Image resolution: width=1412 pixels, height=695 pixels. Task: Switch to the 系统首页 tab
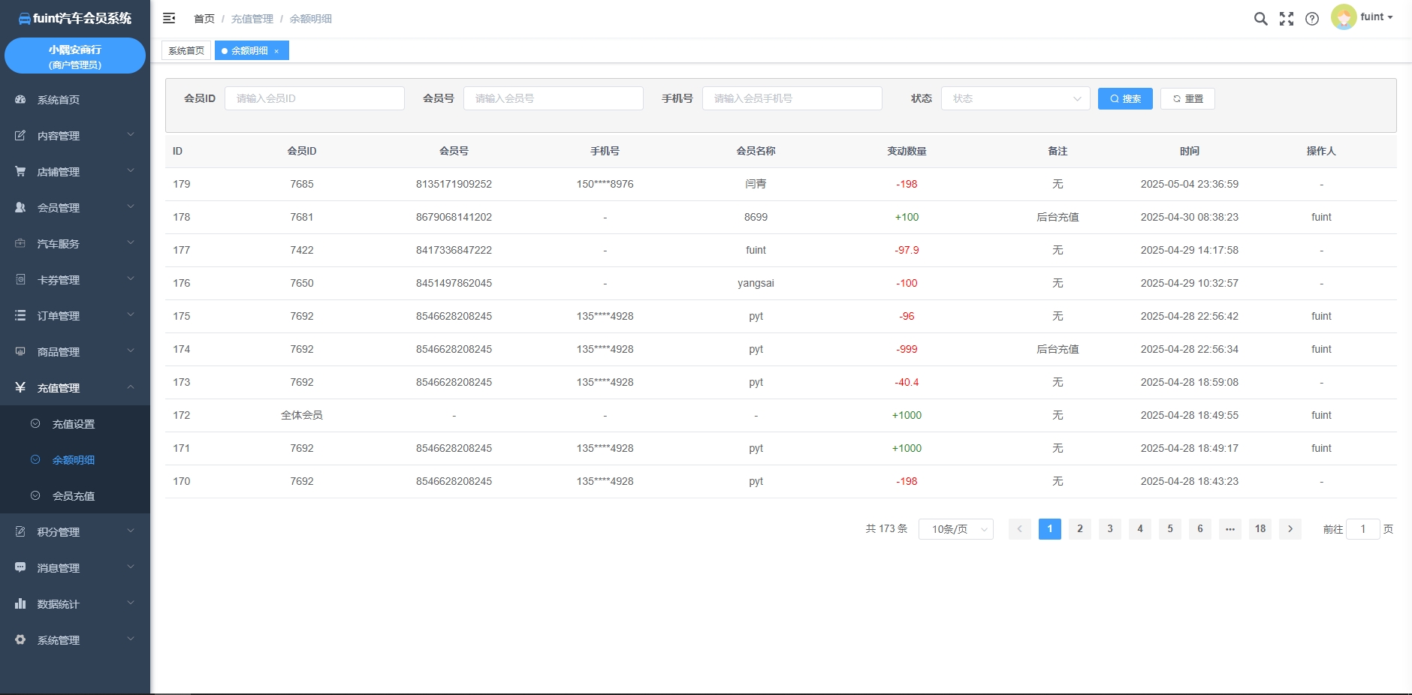click(186, 51)
